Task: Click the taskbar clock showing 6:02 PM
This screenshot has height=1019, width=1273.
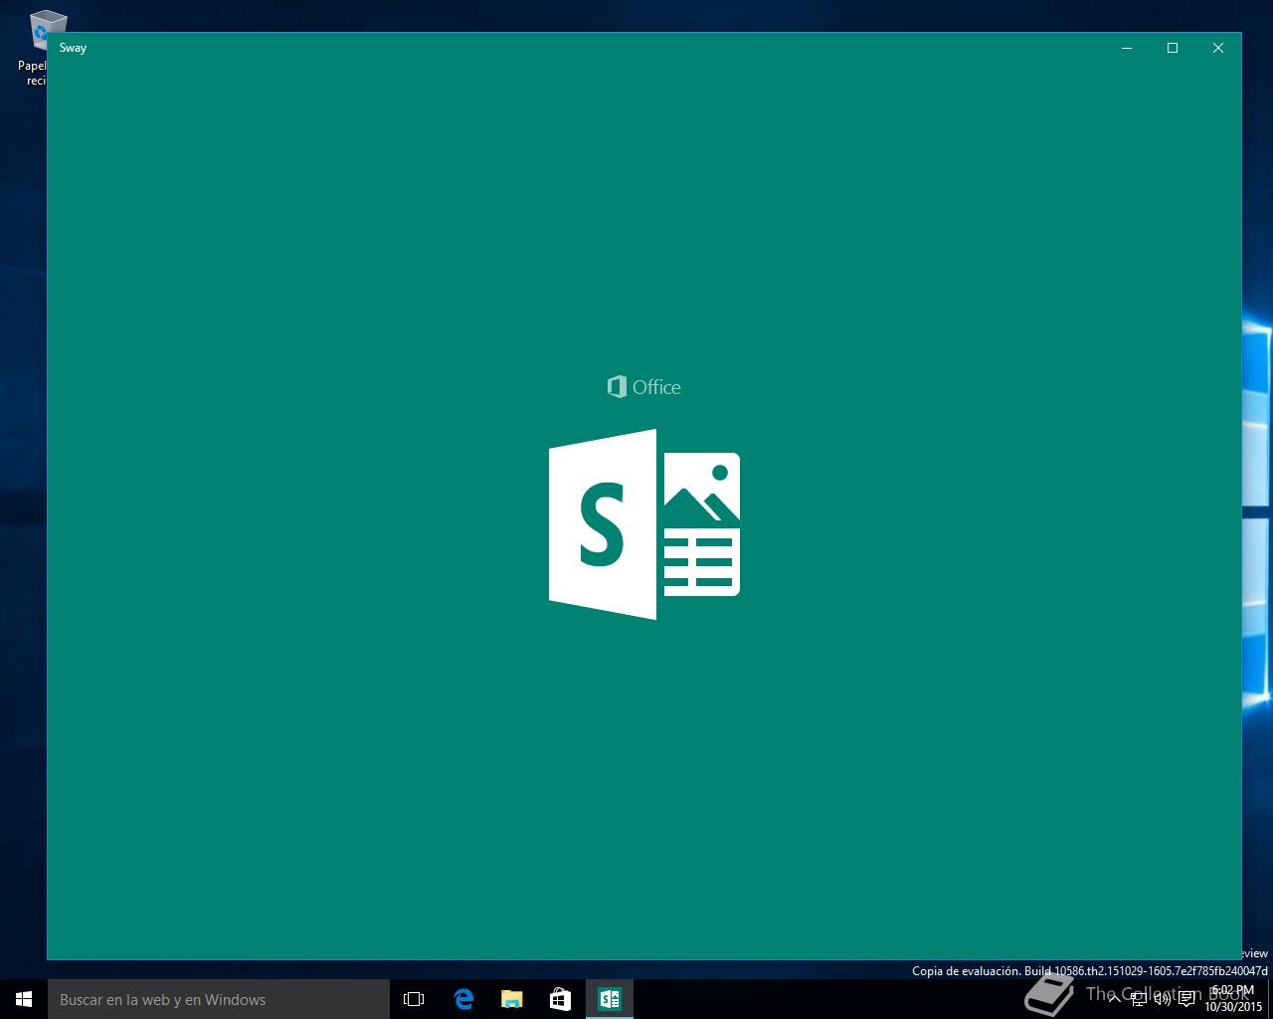Action: (1233, 999)
